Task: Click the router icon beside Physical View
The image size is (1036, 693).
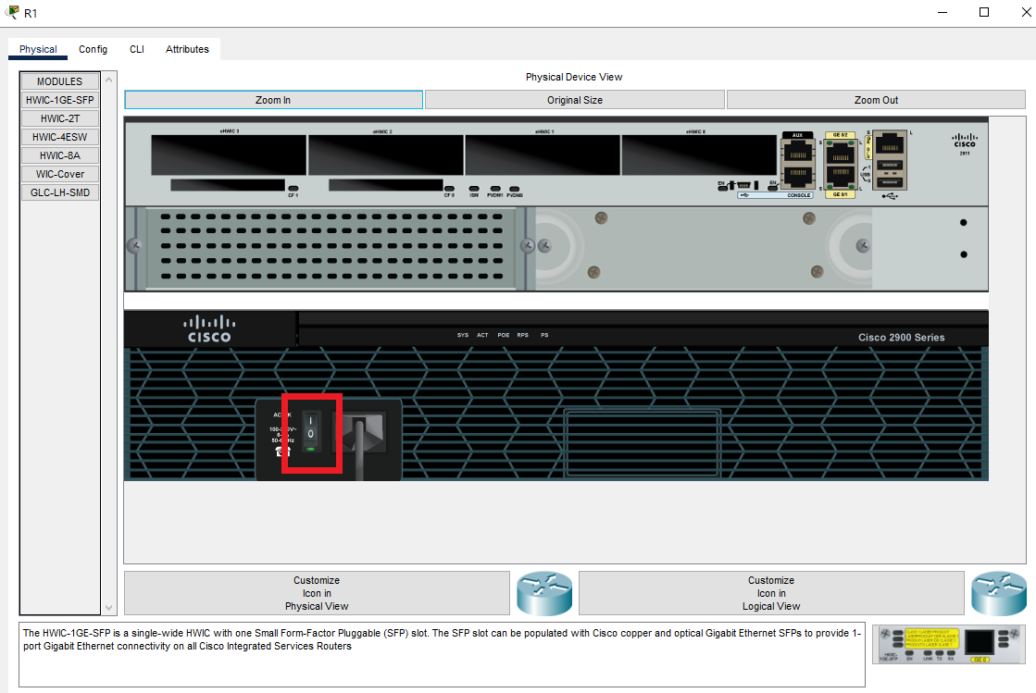Action: coord(544,593)
